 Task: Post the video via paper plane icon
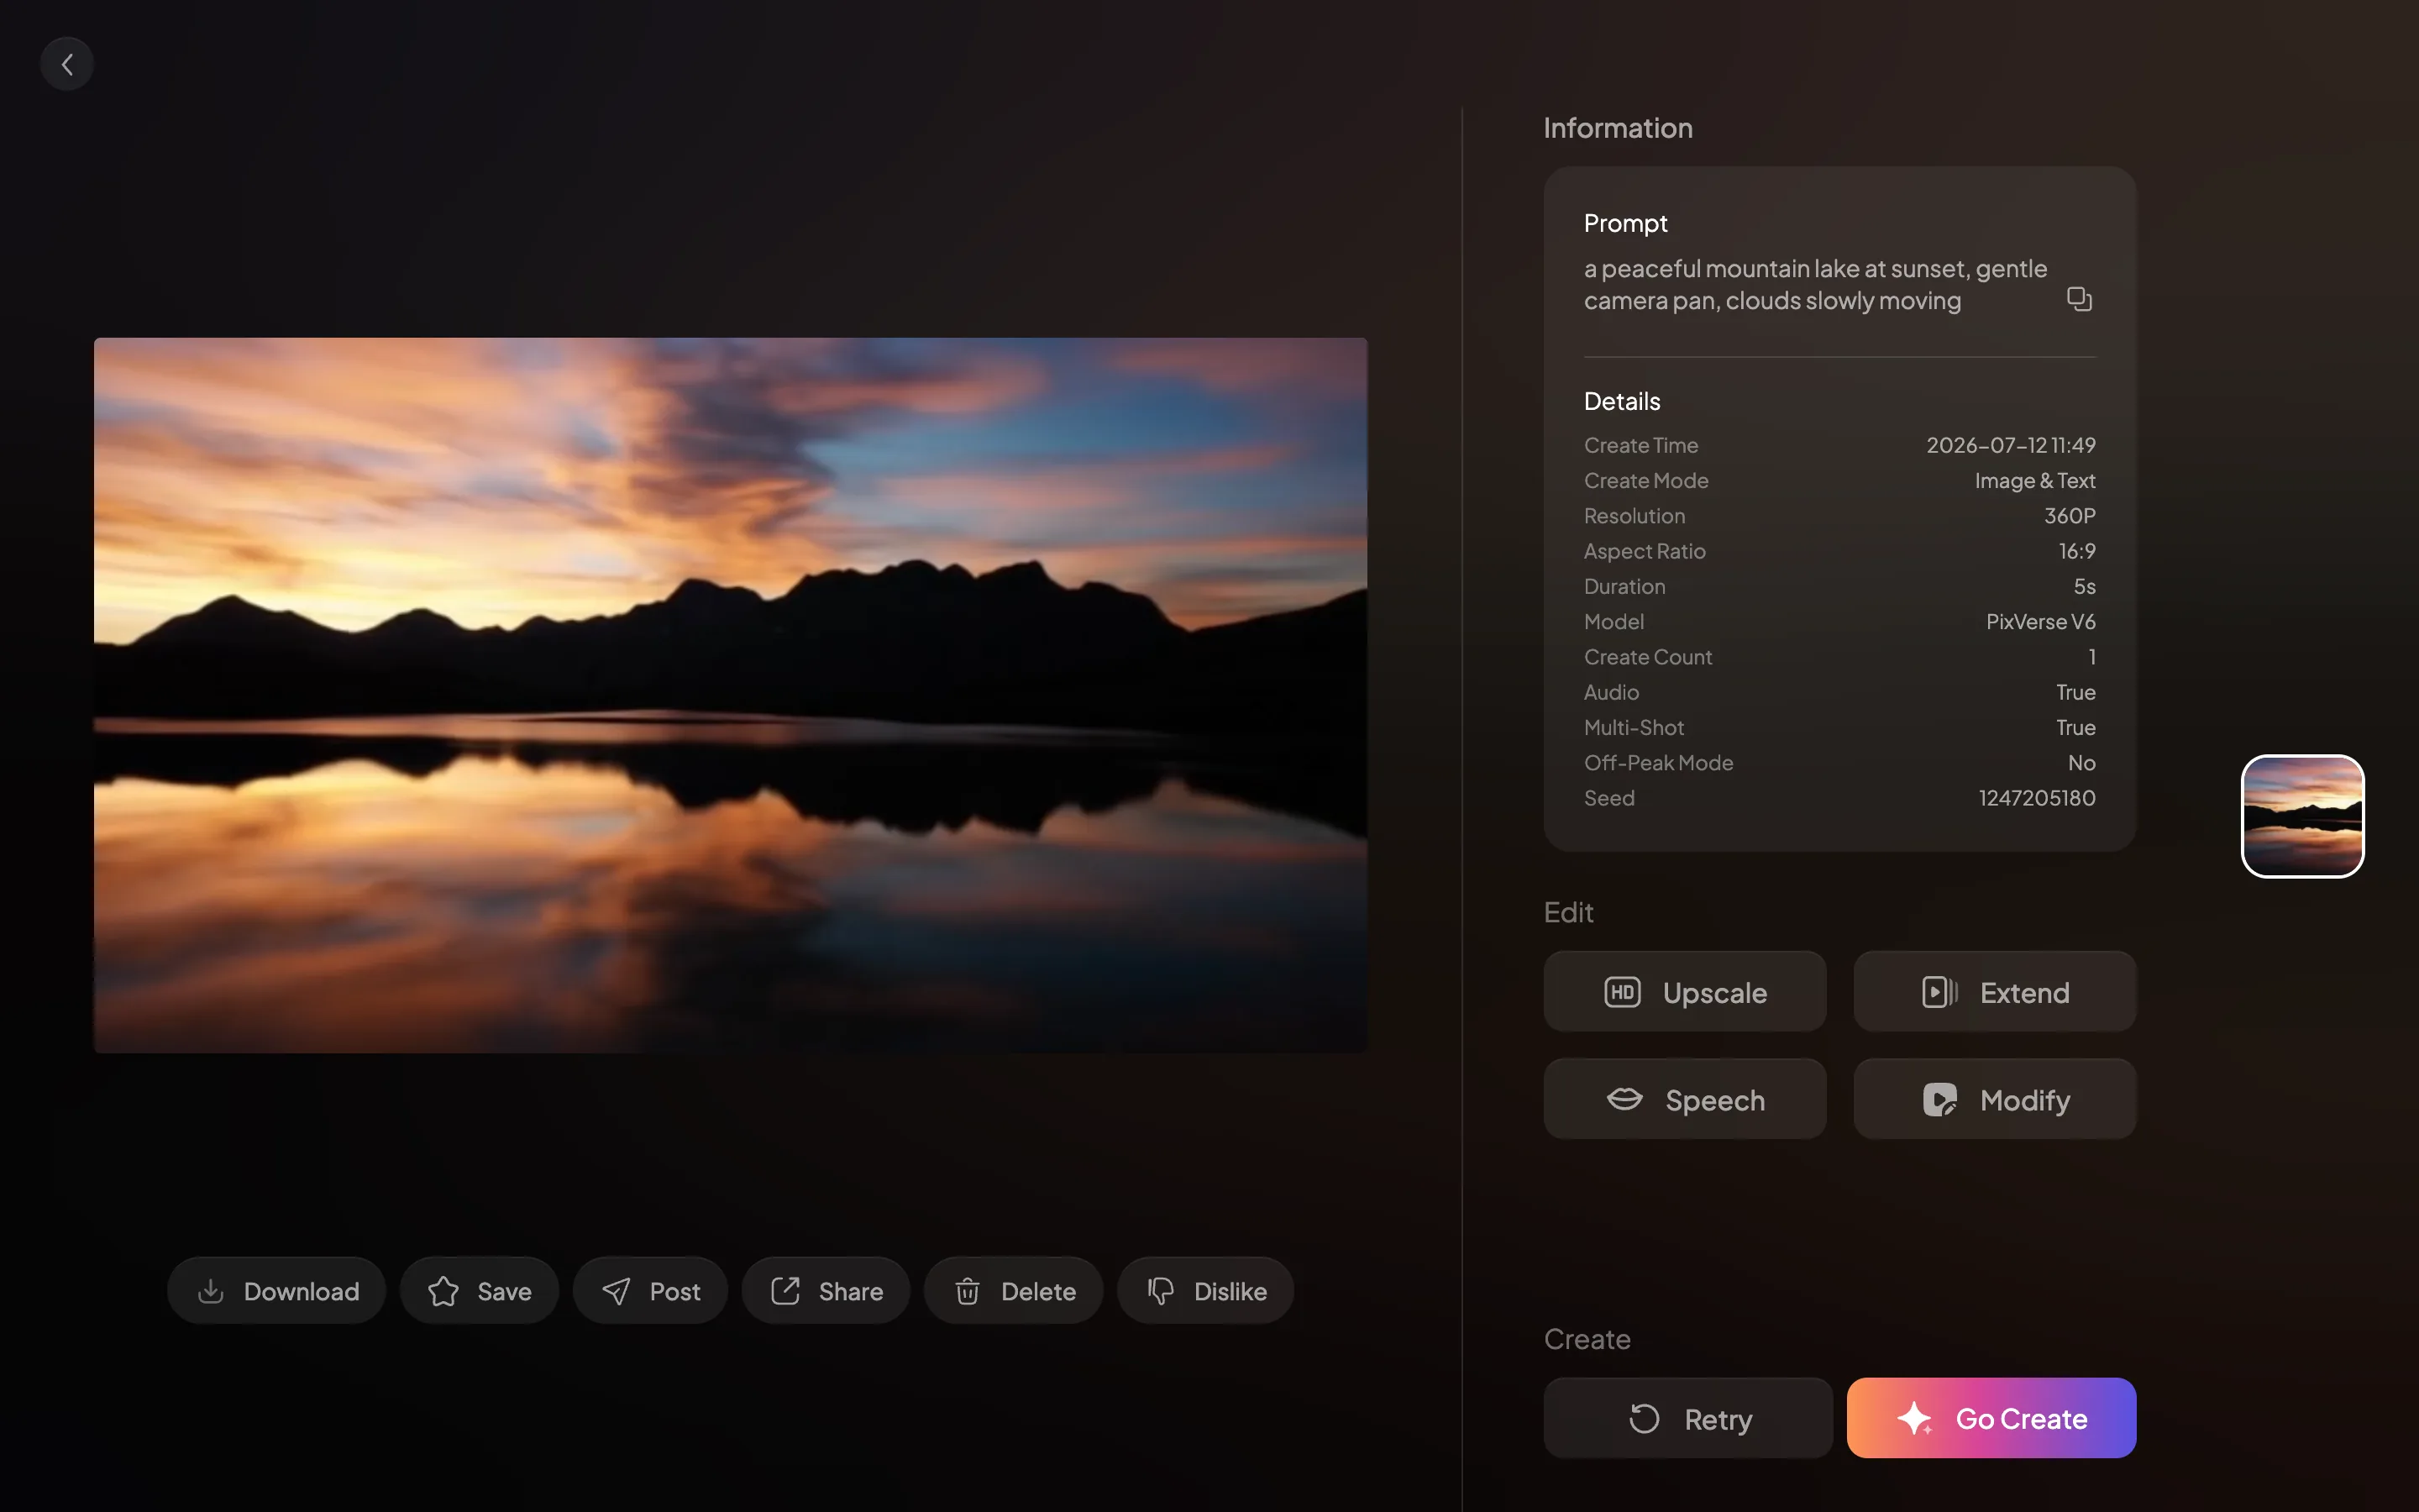click(650, 1291)
